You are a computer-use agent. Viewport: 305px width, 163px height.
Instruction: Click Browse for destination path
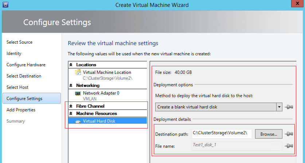tap(269, 134)
